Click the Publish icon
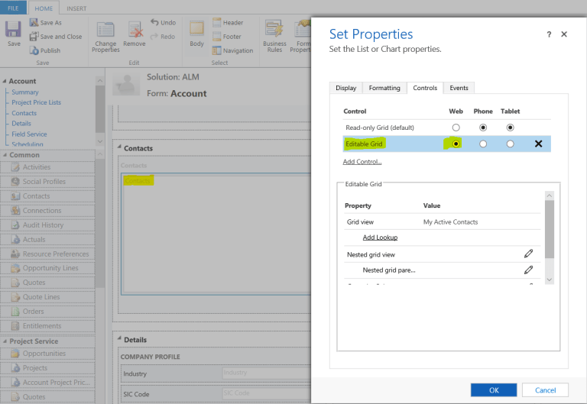Screen dimensions: 587x404 [x=34, y=50]
